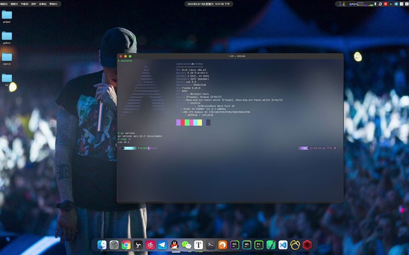Launch Google Chrome from the dock
Screen dimensions: 409x255
(126, 245)
